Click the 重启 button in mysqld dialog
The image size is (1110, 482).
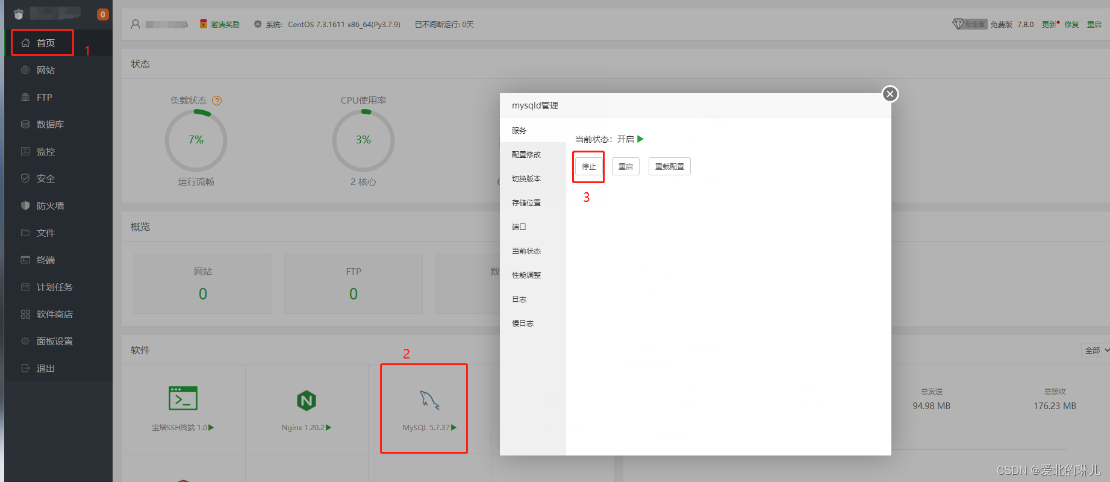[x=626, y=166]
